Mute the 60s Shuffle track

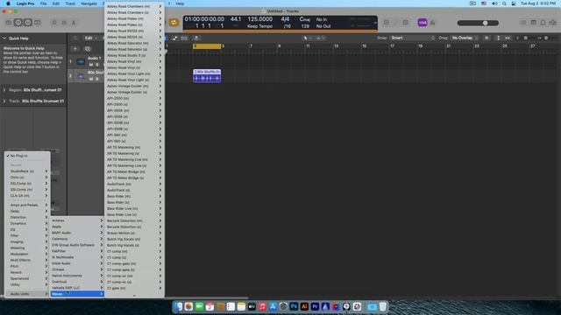pyautogui.click(x=91, y=79)
